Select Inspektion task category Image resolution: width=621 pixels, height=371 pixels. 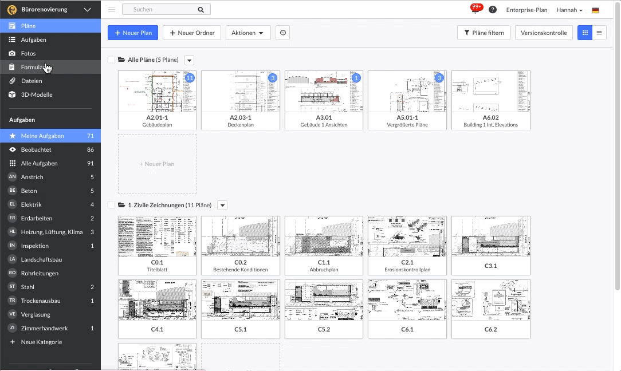[50, 246]
